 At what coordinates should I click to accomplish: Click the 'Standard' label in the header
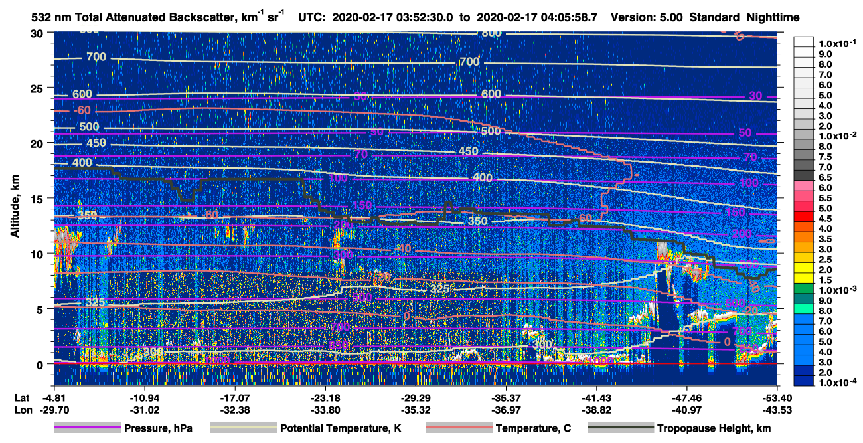pyautogui.click(x=714, y=18)
